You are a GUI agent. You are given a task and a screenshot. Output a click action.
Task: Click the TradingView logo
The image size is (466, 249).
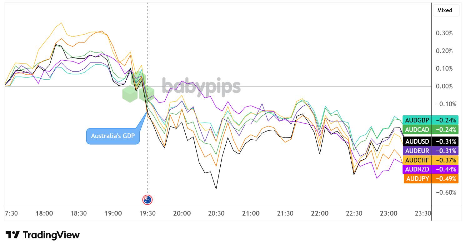point(43,235)
